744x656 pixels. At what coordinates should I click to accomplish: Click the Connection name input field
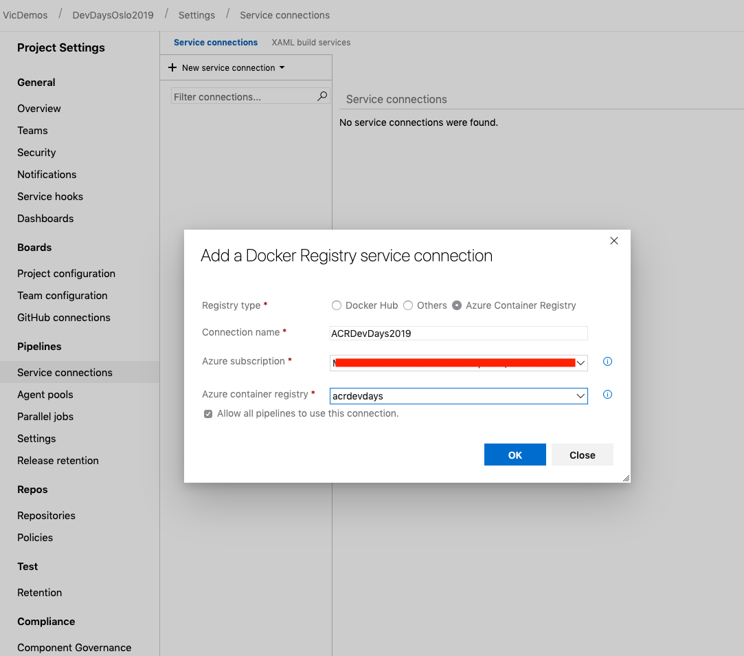(x=458, y=333)
